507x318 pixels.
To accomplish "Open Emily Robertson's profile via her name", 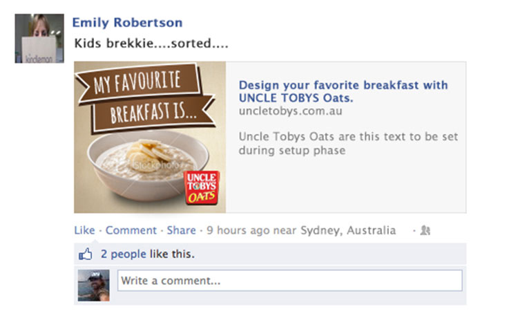I will 127,23.
